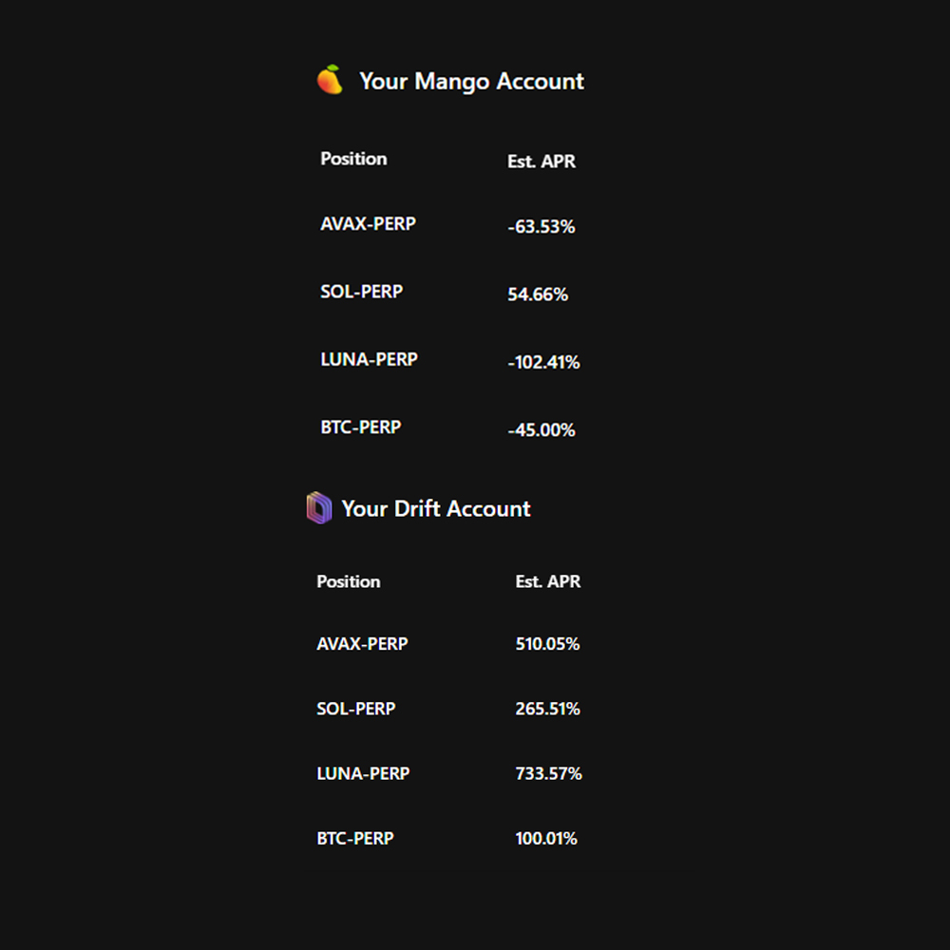Select SOL-PERP in the Drift account
Viewport: 950px width, 950px height.
[x=355, y=709]
